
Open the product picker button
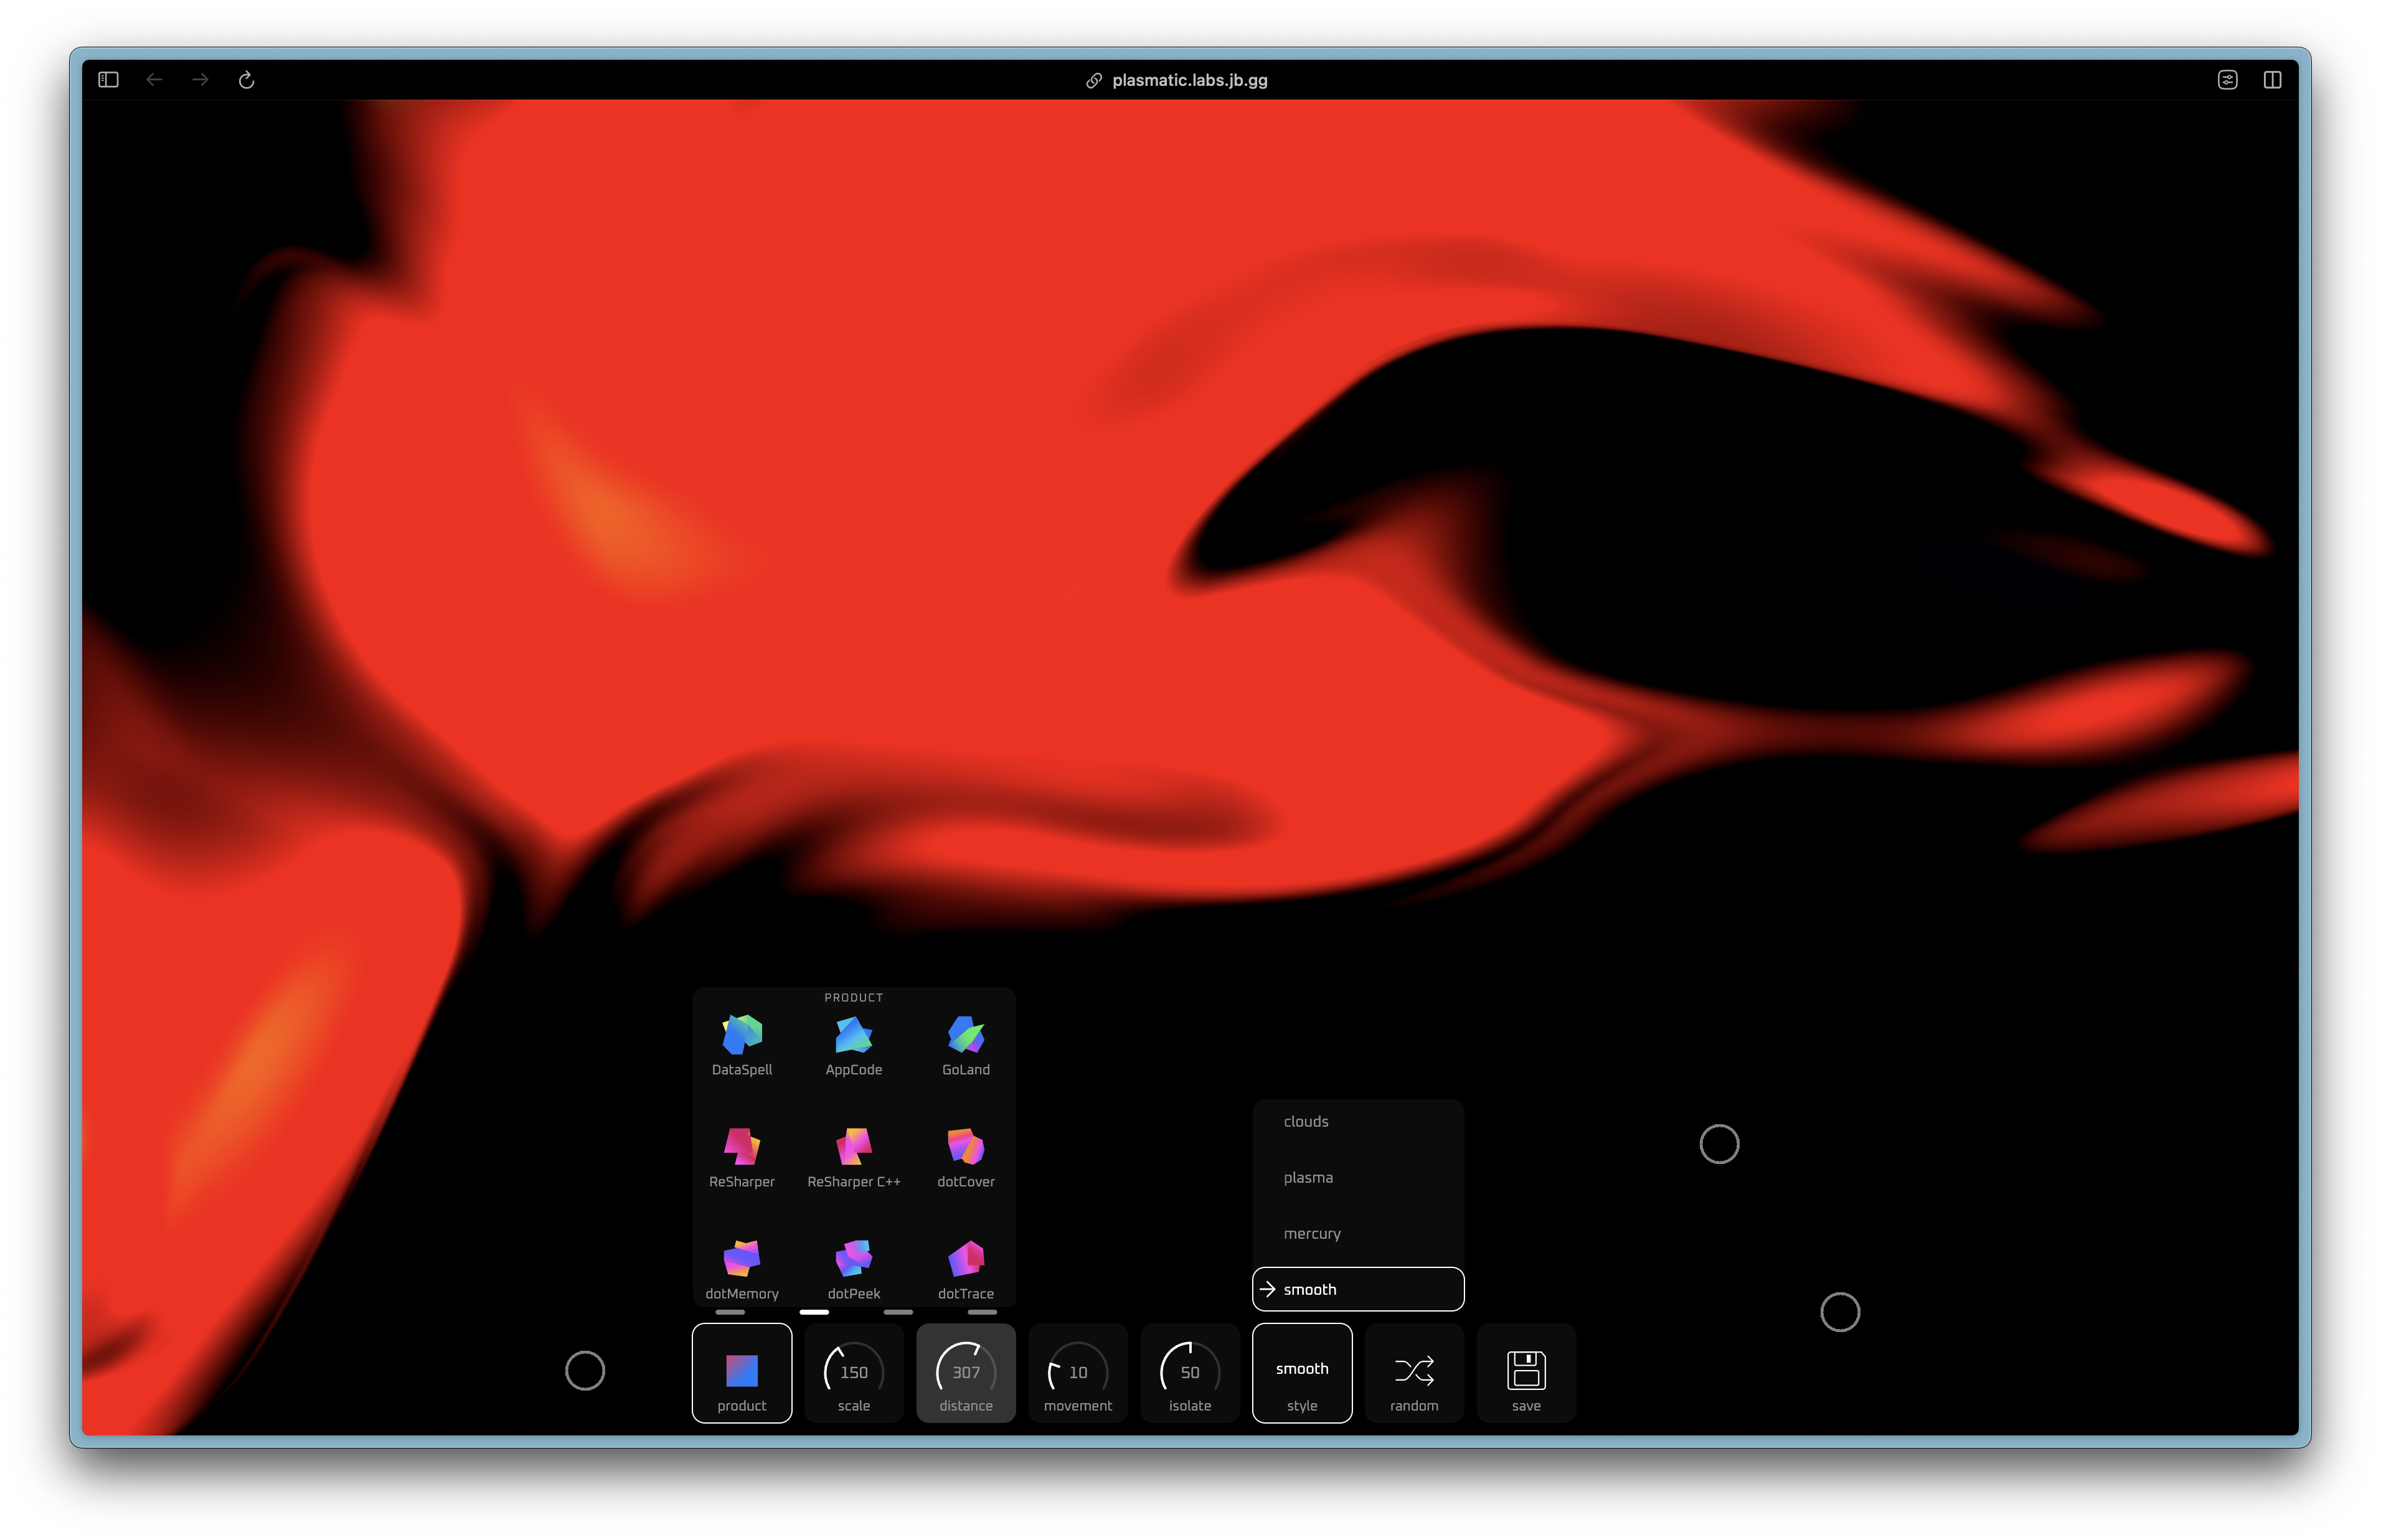[x=741, y=1373]
